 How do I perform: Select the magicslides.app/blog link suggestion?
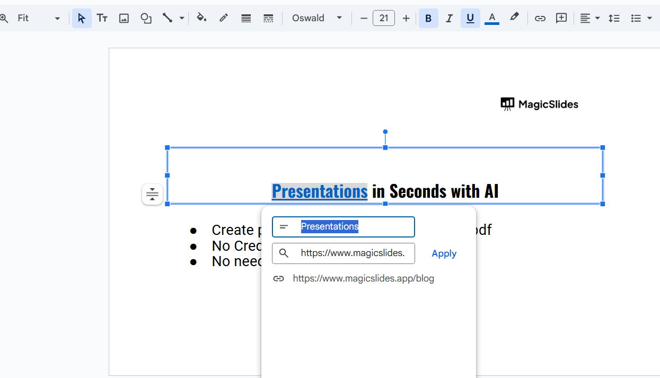click(363, 278)
